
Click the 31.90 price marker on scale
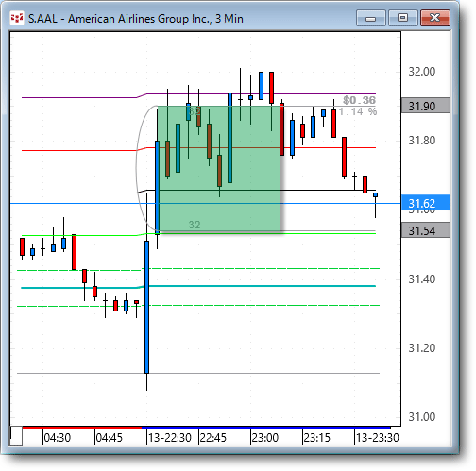tap(426, 106)
